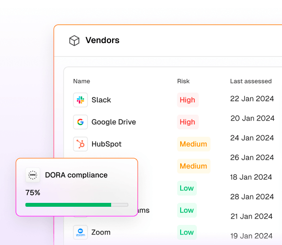Screen dimensions: 282x245
Task: Select the Medium risk badge for HubSpot
Action: [x=194, y=144]
